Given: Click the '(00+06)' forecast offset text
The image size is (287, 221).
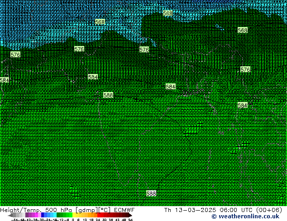Looking at the screenshot, I should pos(269,210).
